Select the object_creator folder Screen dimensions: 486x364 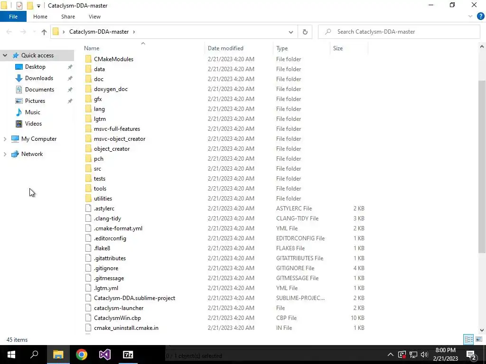[112, 149]
